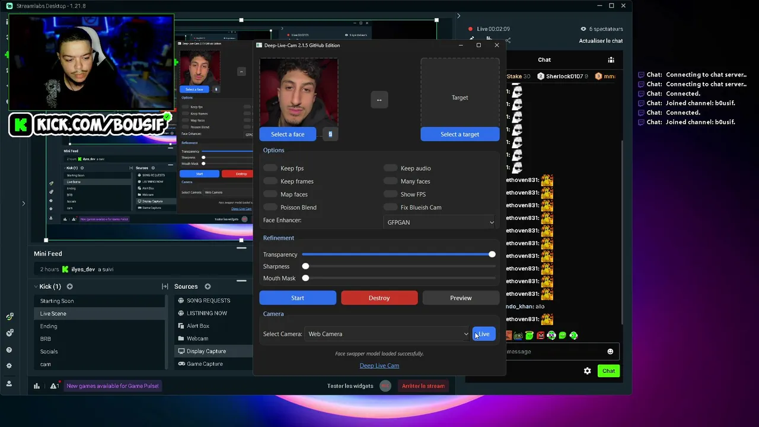Screen dimensions: 759x427
Task: Open the Face Enhancer GFPGAN dropdown
Action: 439,222
